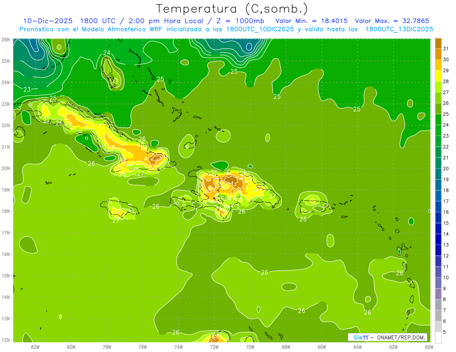
Task: Click the "26N" latitude axis label
Action: click(6, 39)
